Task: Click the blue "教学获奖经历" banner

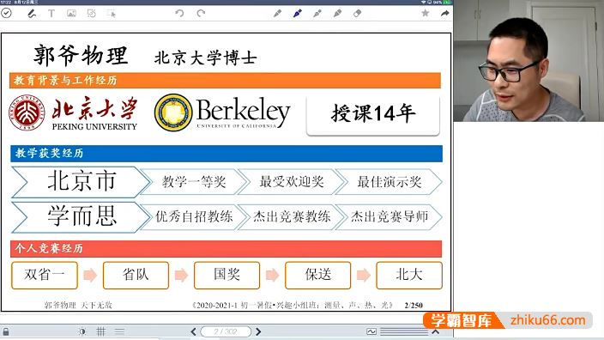Action: (226, 154)
